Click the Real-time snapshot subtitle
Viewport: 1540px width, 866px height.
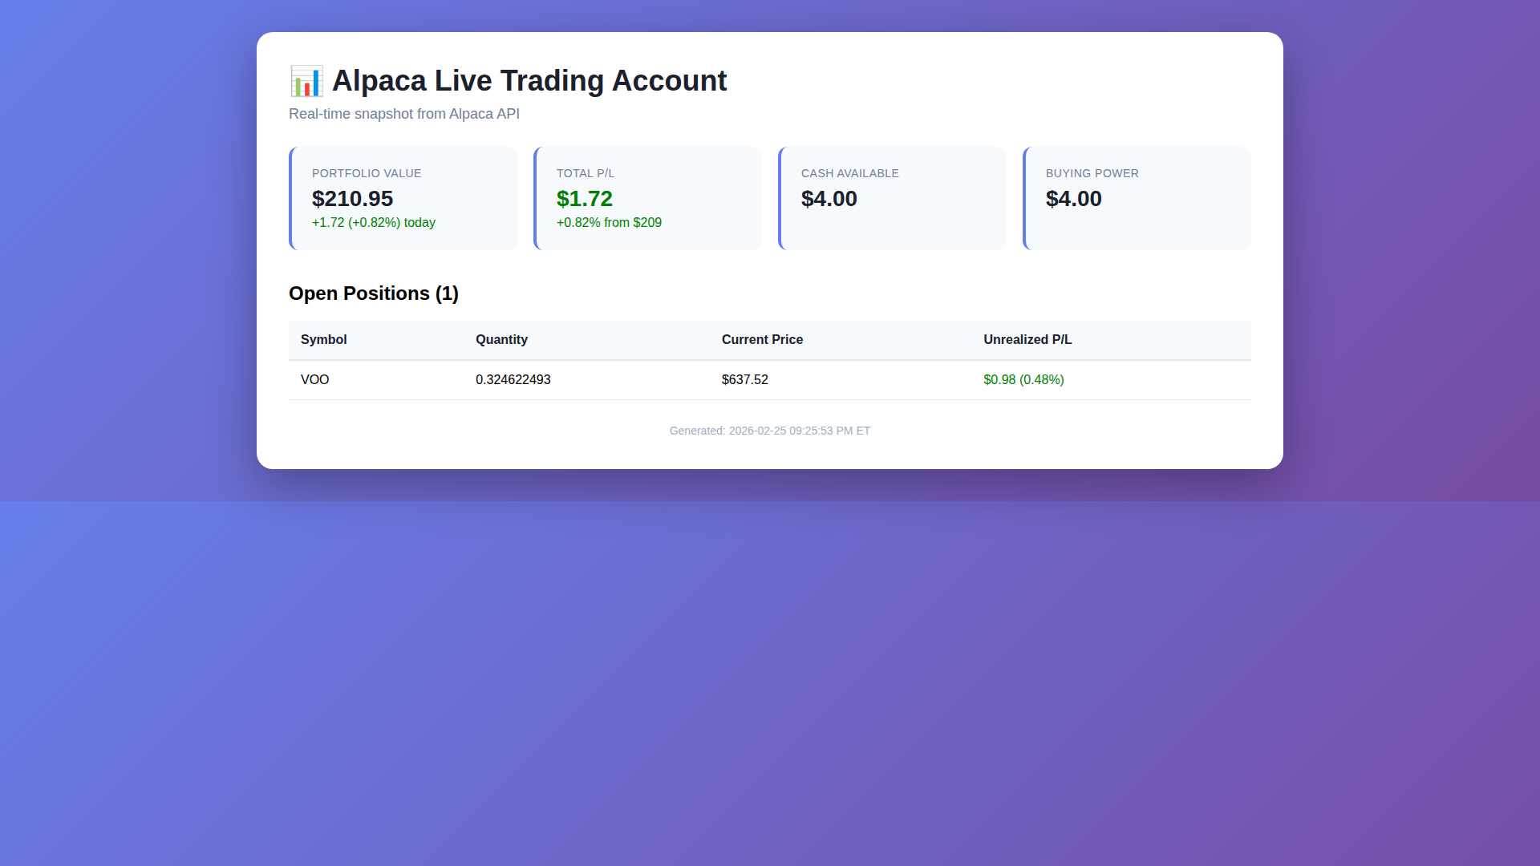(404, 113)
